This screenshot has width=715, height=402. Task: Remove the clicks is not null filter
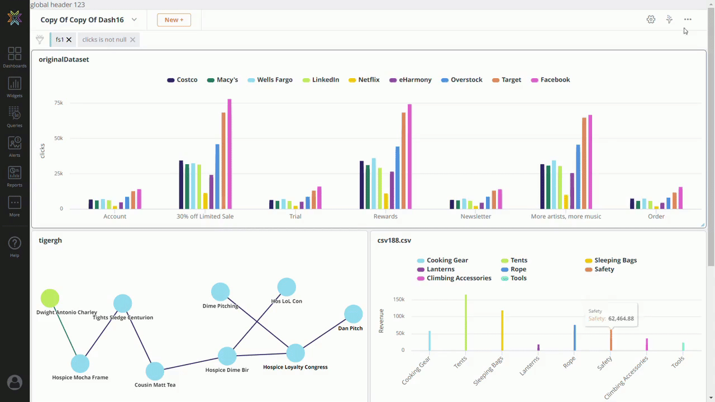tap(132, 40)
